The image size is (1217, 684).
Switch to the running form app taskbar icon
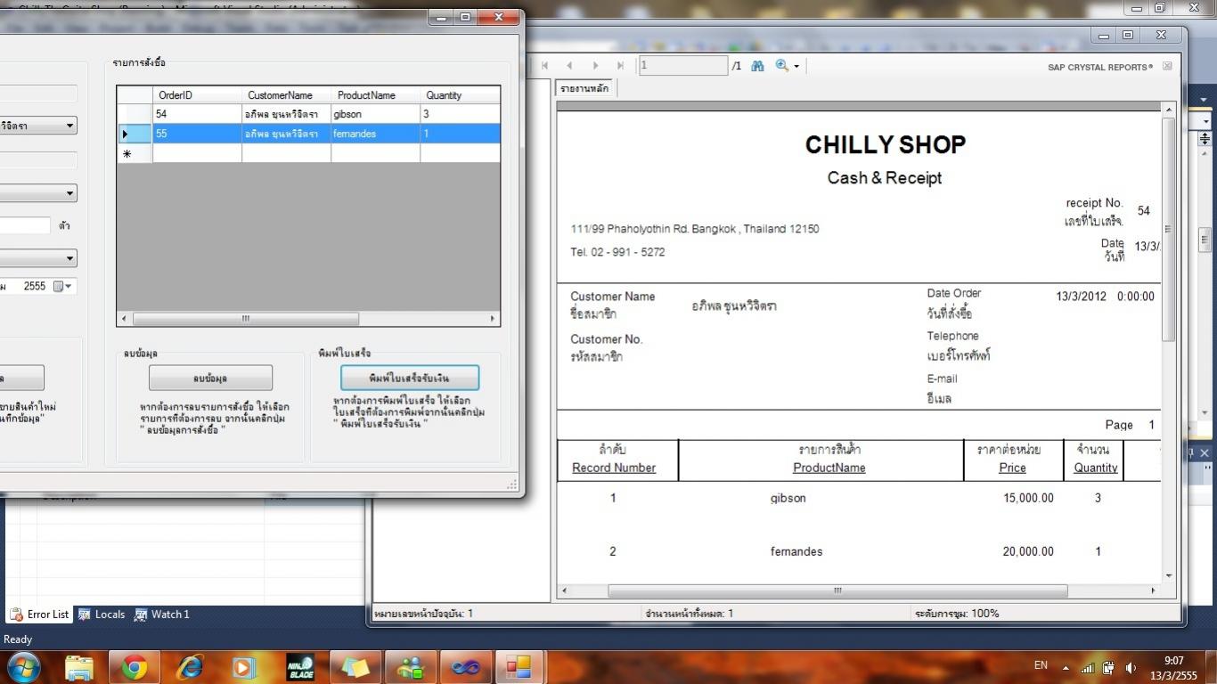(519, 667)
